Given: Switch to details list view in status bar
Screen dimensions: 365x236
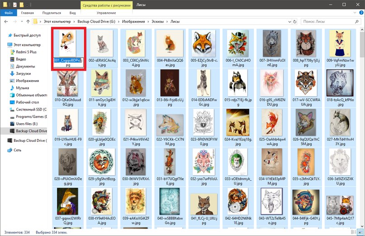Looking at the screenshot, I should 353,232.
